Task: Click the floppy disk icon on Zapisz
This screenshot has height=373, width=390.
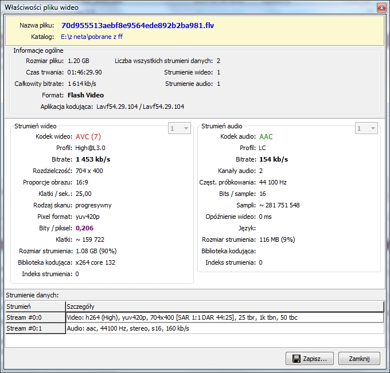Action: [x=297, y=359]
